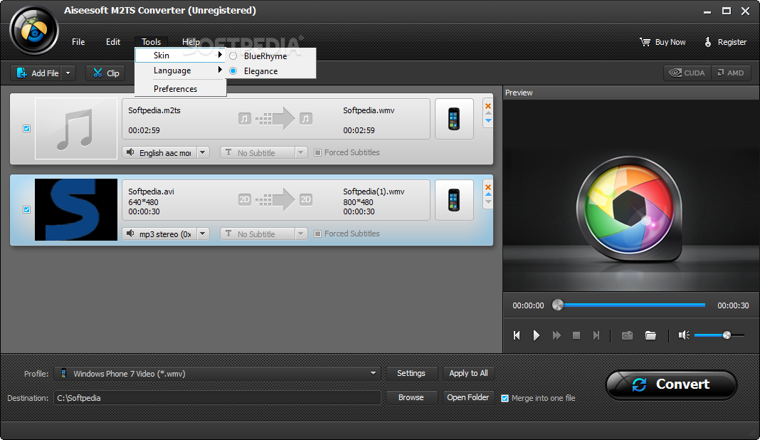Select the Softpedia.avi video thumbnail
Image resolution: width=760 pixels, height=440 pixels.
pyautogui.click(x=76, y=209)
